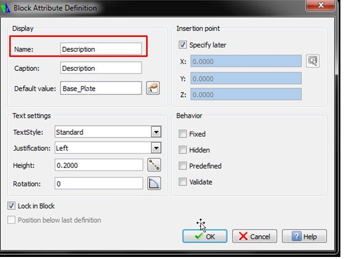
Task: Click the Standard text in TextStyle box
Action: pyautogui.click(x=70, y=132)
